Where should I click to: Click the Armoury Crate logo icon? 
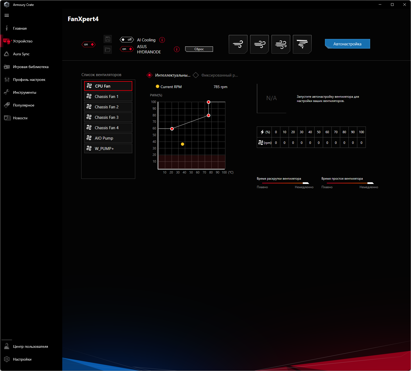point(7,5)
